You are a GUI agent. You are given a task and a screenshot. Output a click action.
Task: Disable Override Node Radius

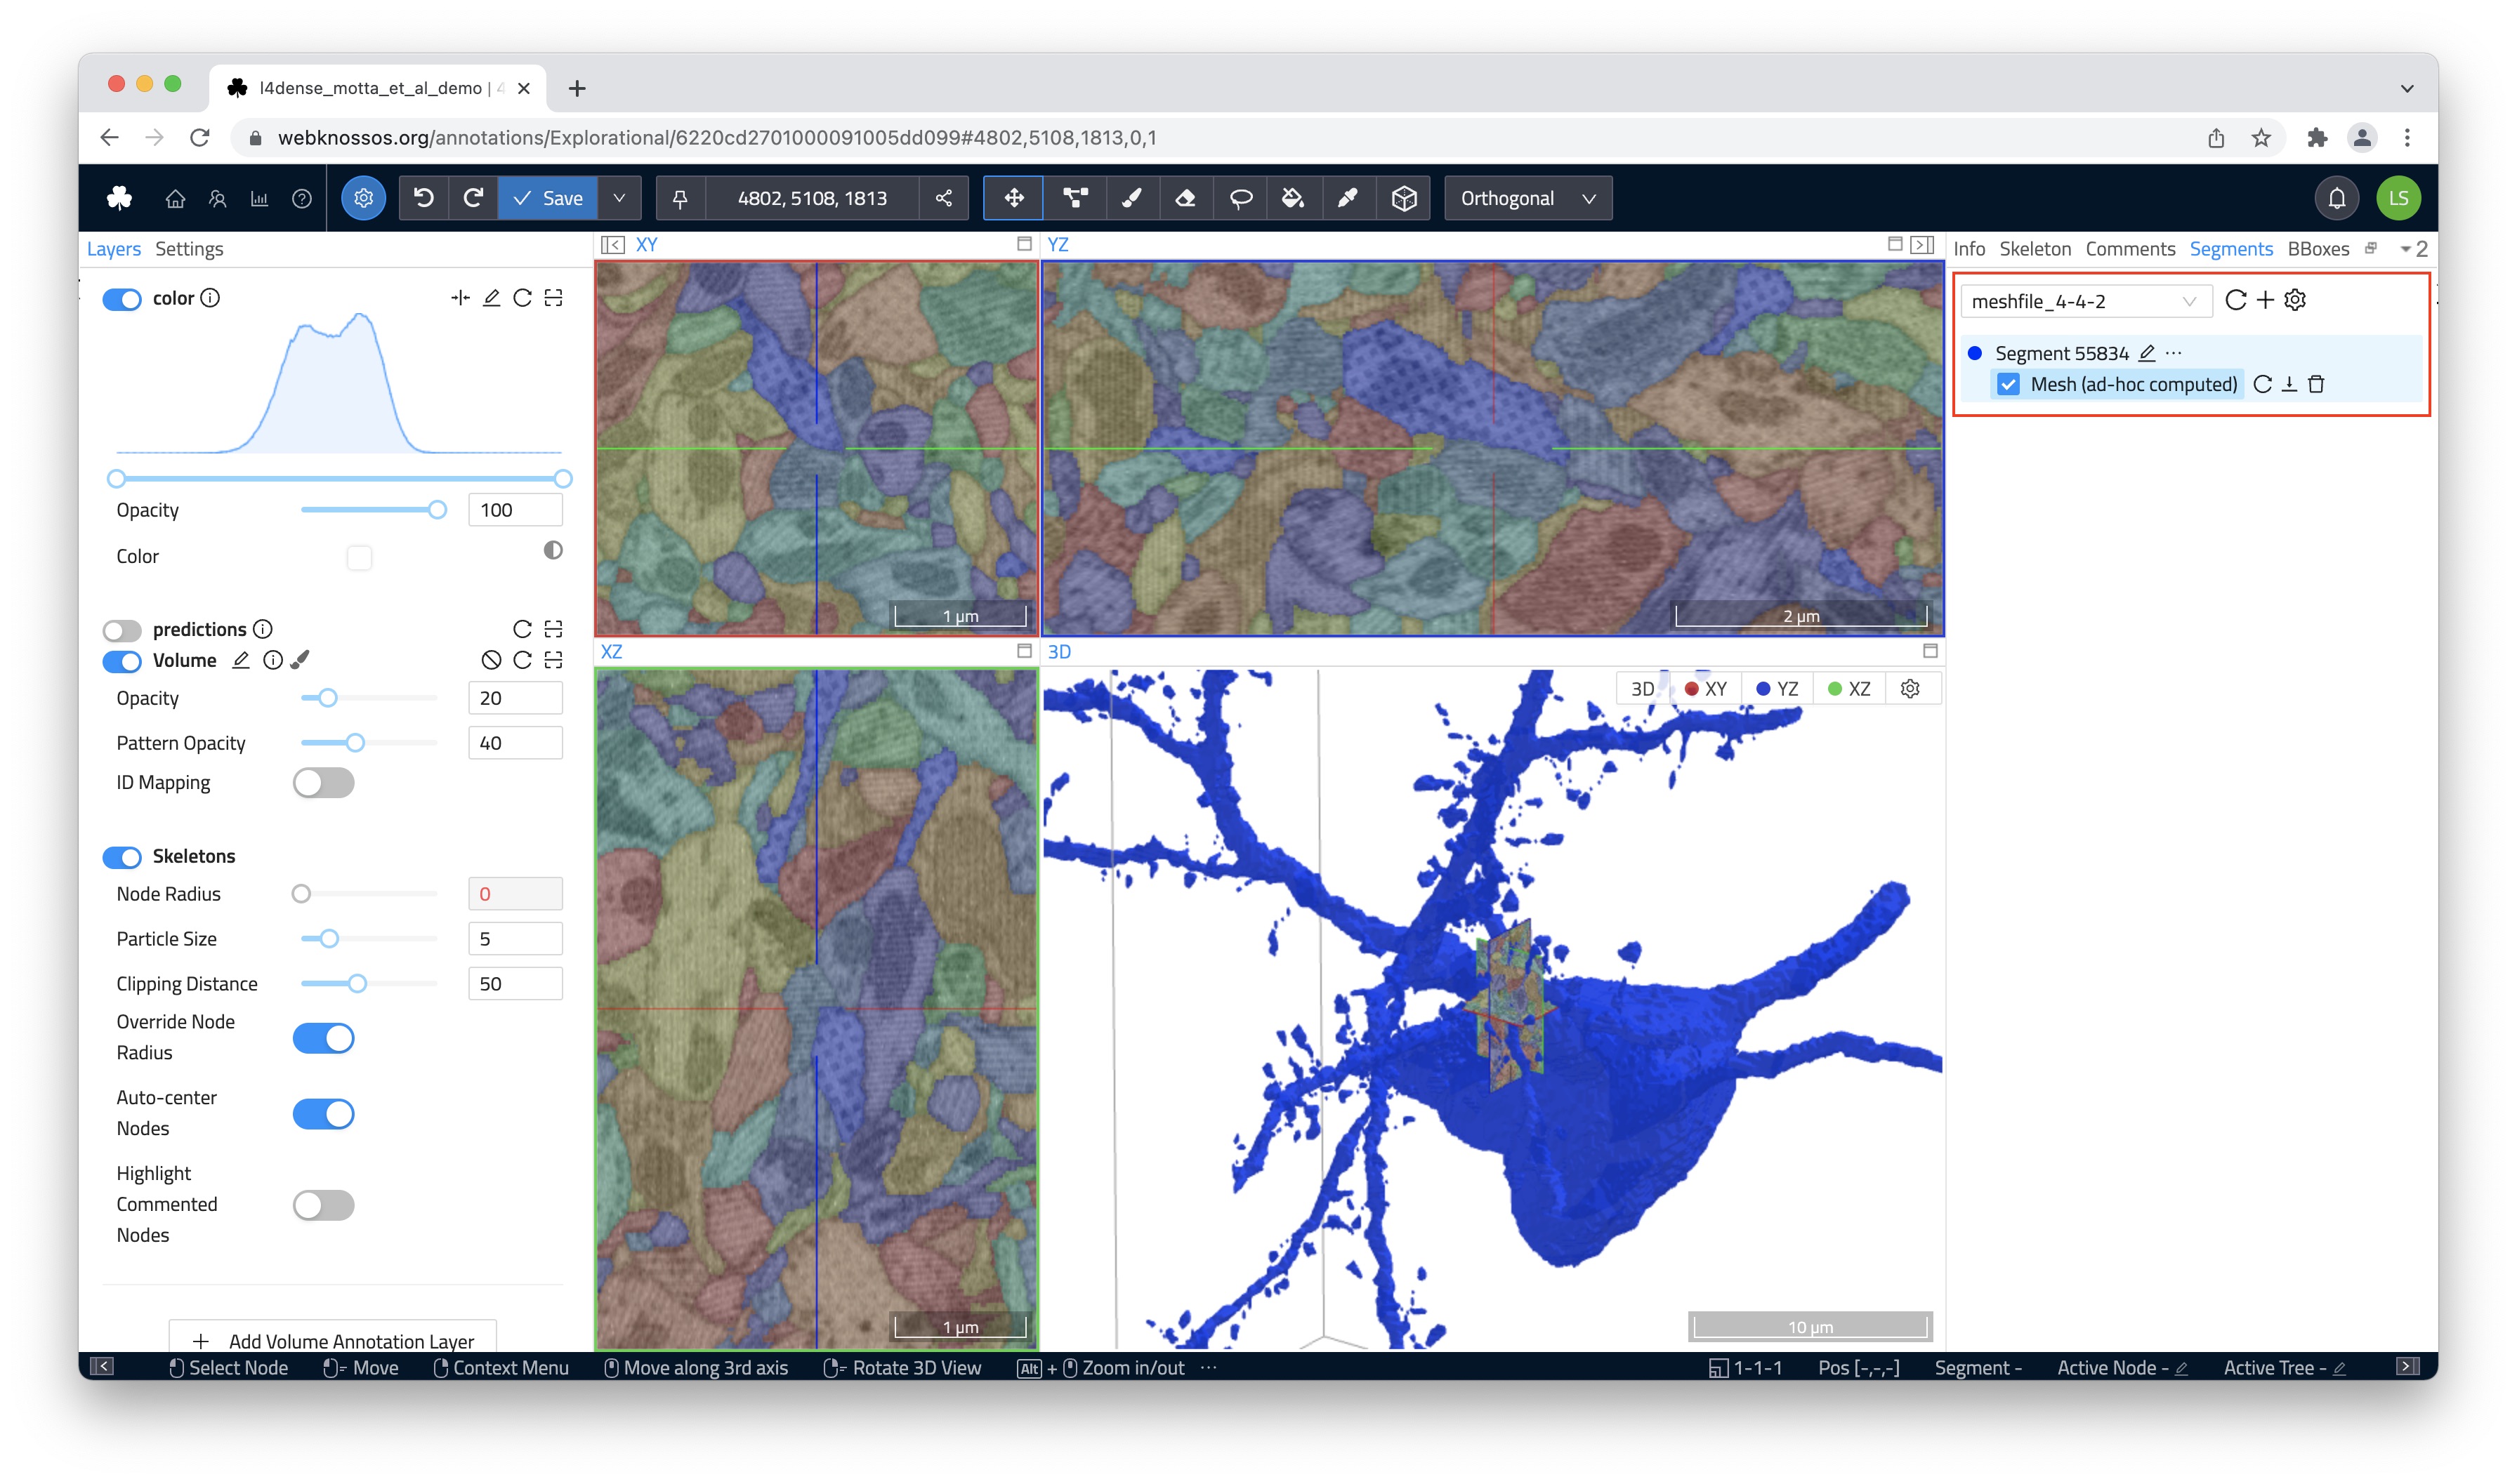click(323, 1038)
